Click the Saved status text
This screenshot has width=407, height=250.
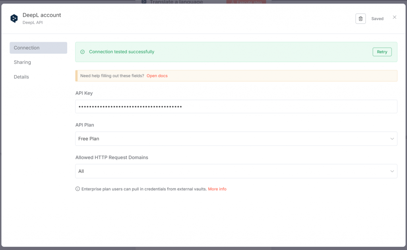(x=377, y=19)
